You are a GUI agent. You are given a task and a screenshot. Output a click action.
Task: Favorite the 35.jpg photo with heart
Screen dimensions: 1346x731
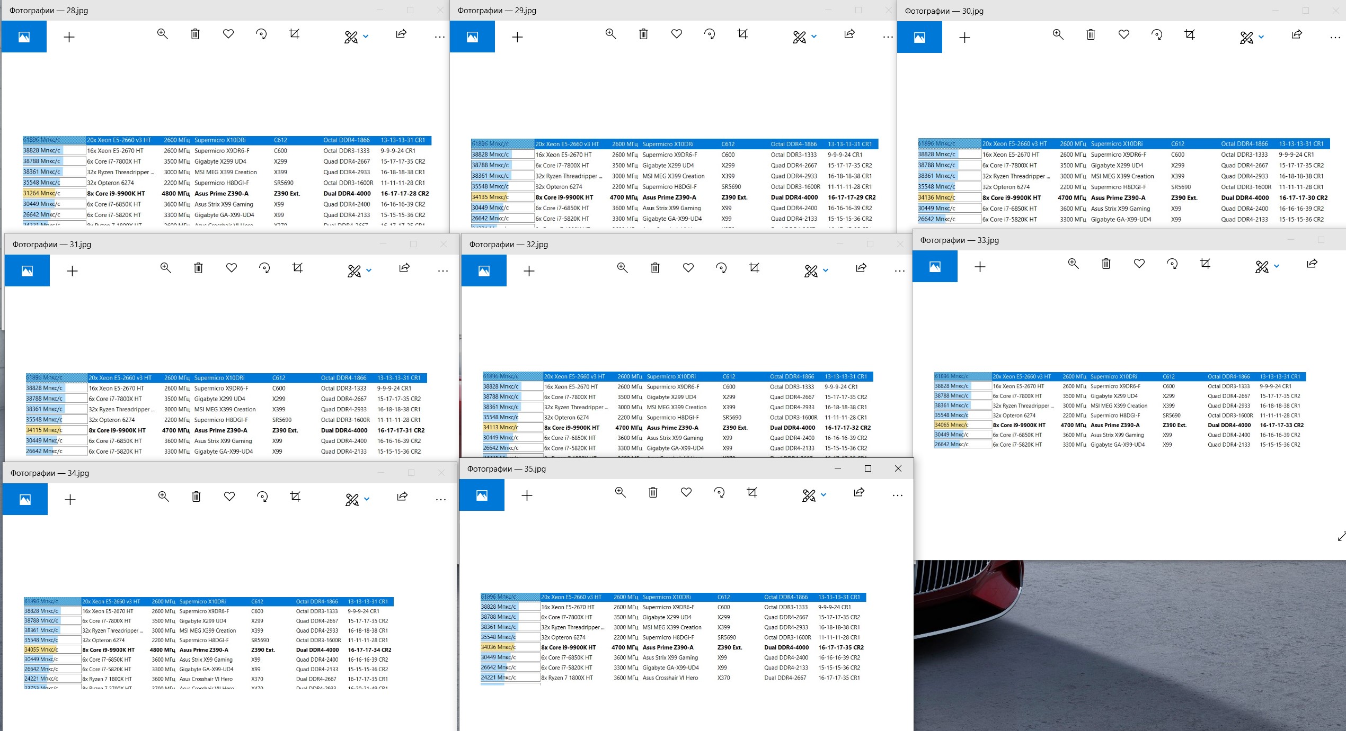686,493
